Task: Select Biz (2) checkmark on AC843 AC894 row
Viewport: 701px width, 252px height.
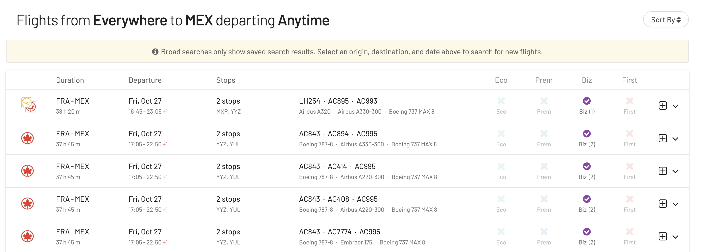Action: tap(587, 134)
